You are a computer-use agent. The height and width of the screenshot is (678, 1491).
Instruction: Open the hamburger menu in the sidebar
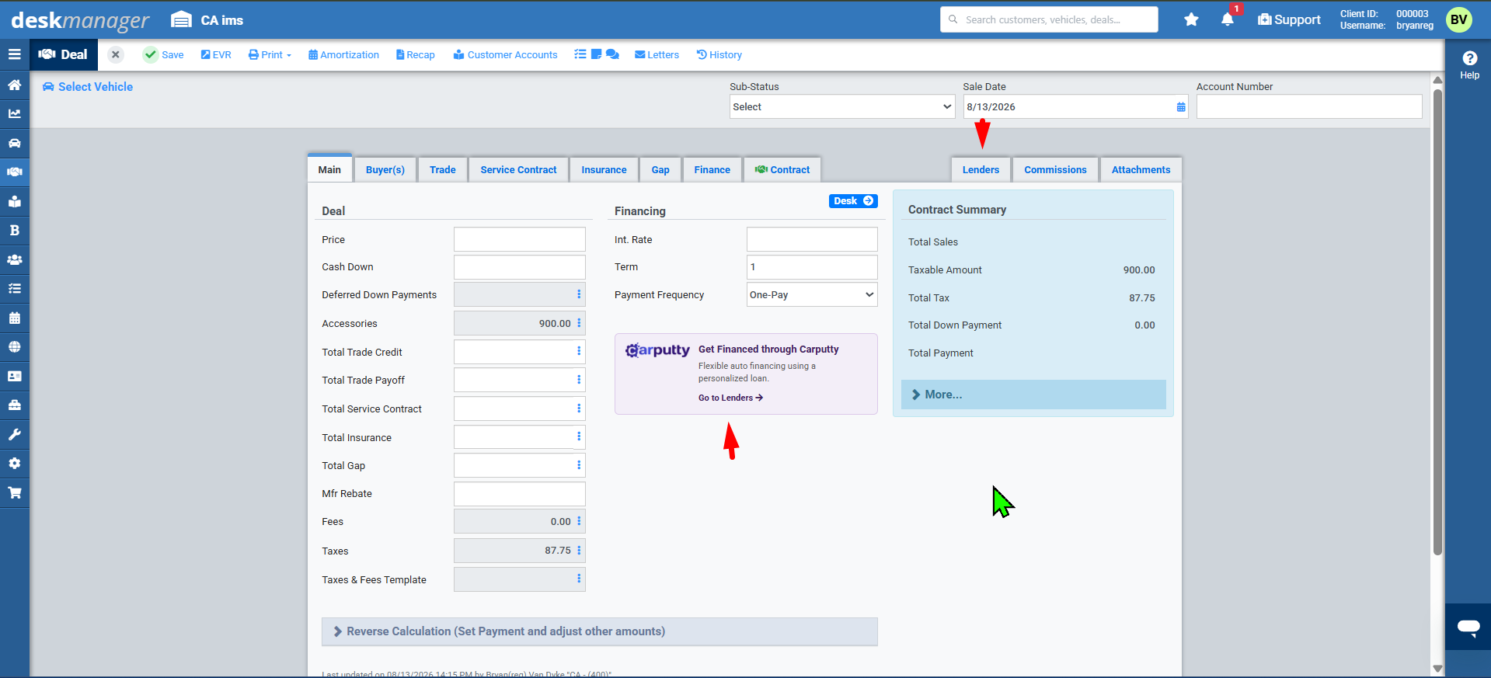click(14, 54)
